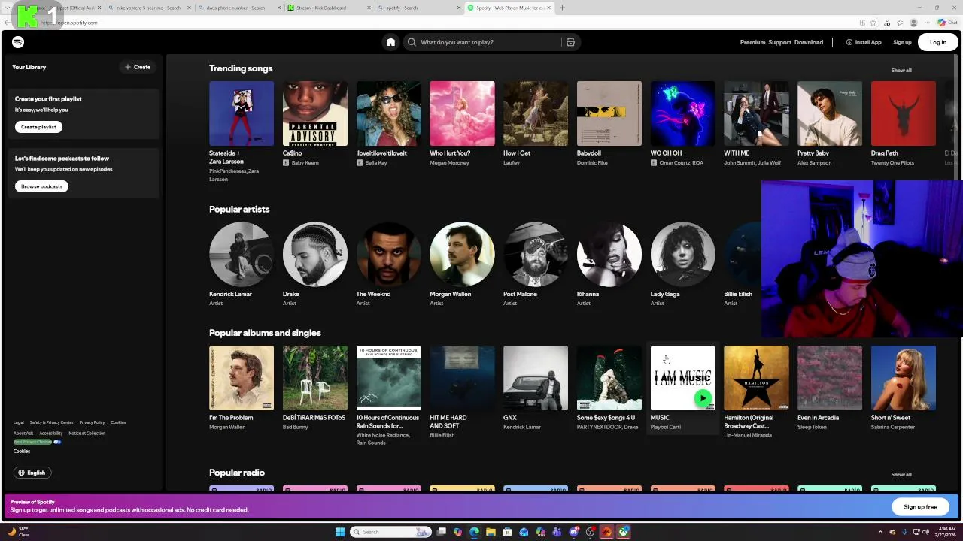Open the weather widget on the taskbar
Image resolution: width=963 pixels, height=541 pixels.
point(20,532)
